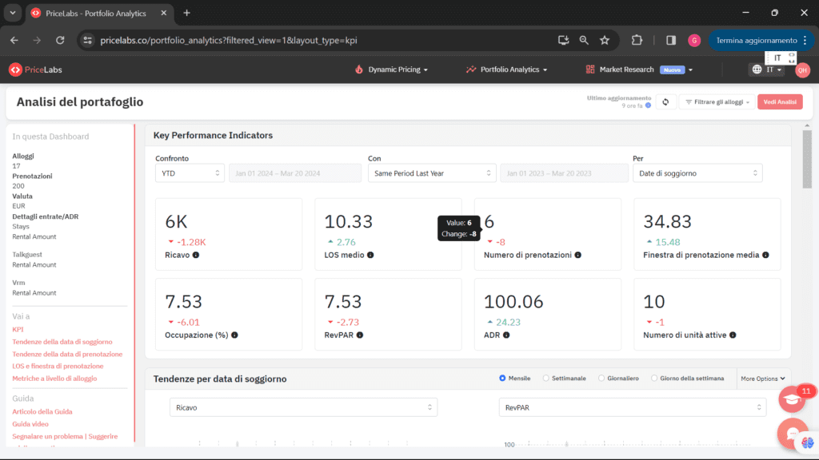
Task: Click info icon beside LOS medio
Action: click(370, 256)
